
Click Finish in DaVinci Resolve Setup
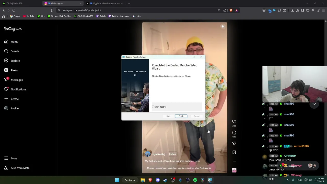coord(181,116)
